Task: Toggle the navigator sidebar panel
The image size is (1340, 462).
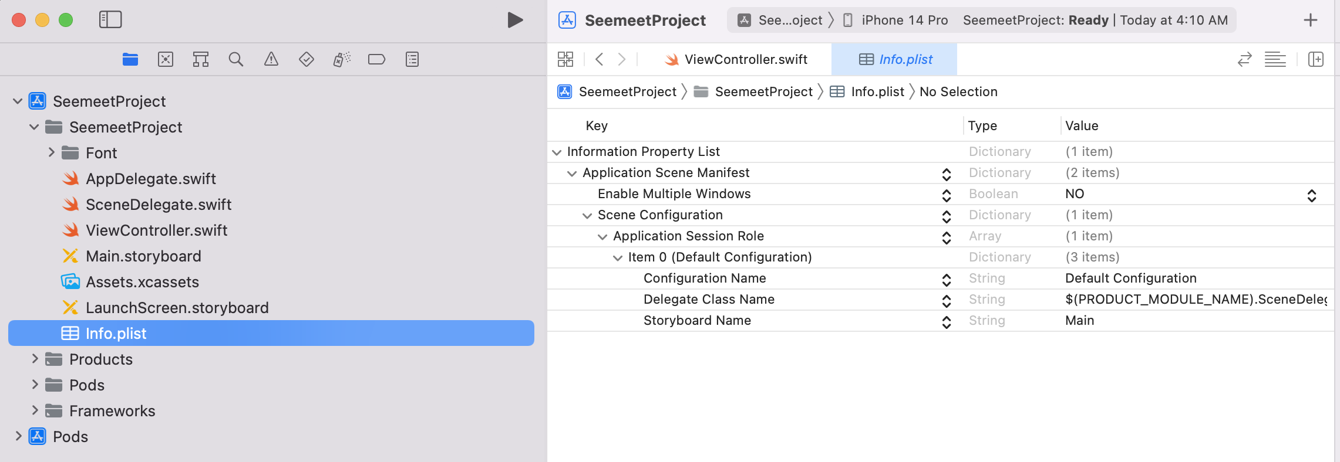Action: click(110, 20)
